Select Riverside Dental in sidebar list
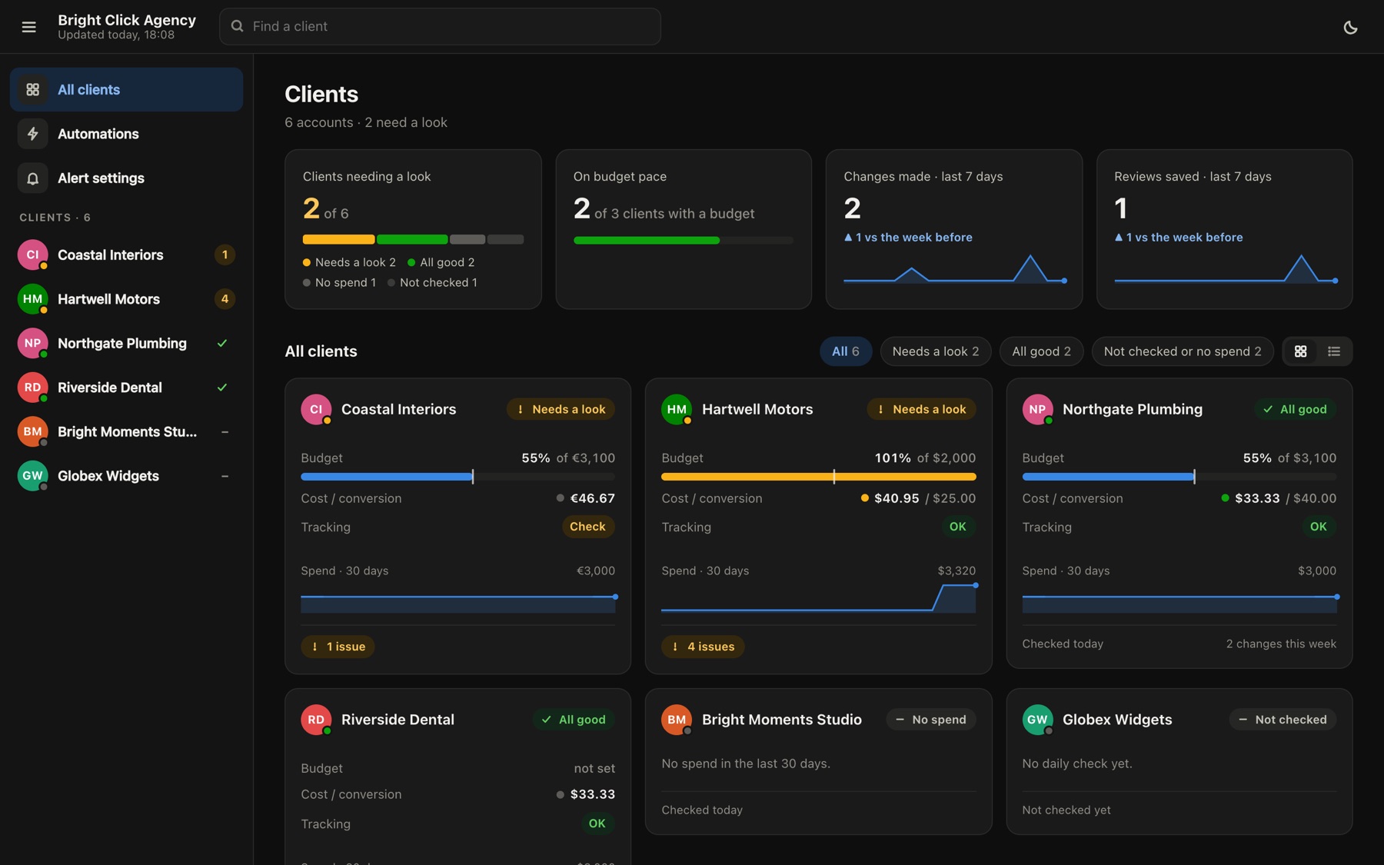1384x865 pixels. (x=126, y=388)
